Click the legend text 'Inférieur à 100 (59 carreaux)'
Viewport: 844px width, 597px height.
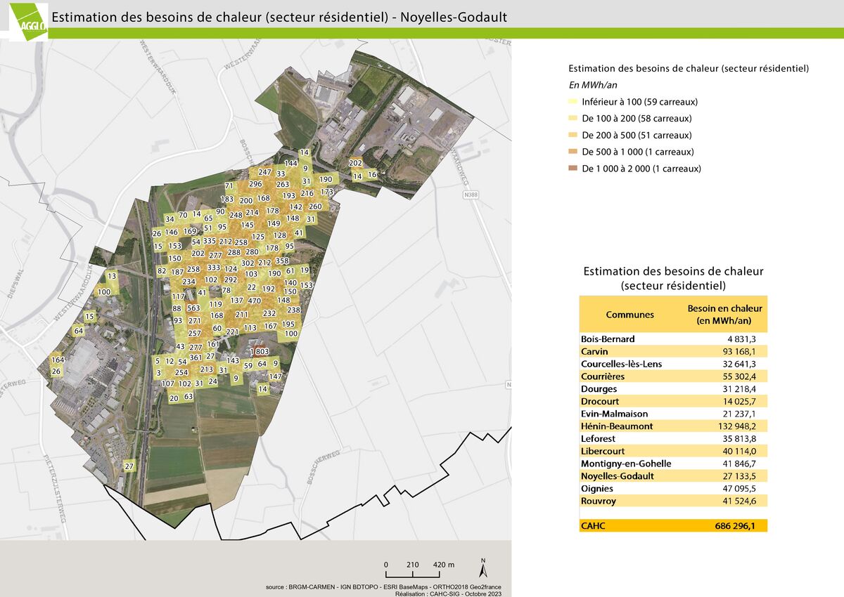[x=640, y=102]
